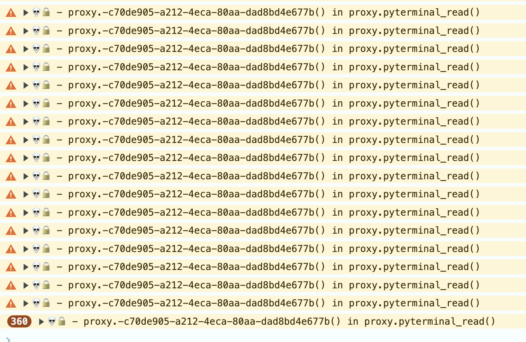This screenshot has height=342, width=526.
Task: Click the skull emoji in the 360-badge row
Action: coord(52,322)
